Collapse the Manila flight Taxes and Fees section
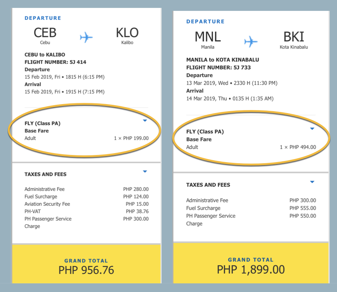Screen dimensions: 337x292 (312, 182)
